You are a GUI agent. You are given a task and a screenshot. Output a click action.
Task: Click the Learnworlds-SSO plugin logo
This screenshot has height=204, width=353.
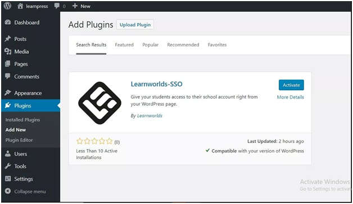(99, 103)
